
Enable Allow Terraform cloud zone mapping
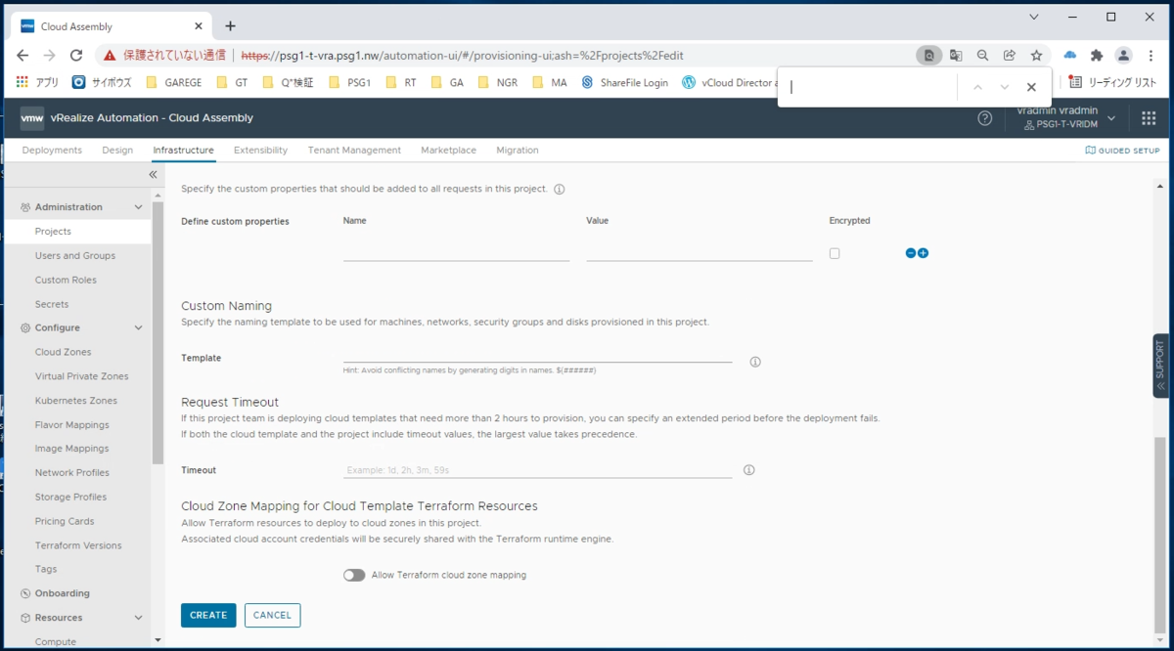[x=354, y=575]
